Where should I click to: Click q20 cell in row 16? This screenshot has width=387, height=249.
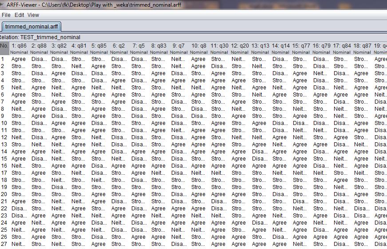[x=240, y=166]
